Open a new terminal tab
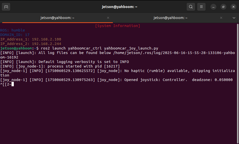 6,7
